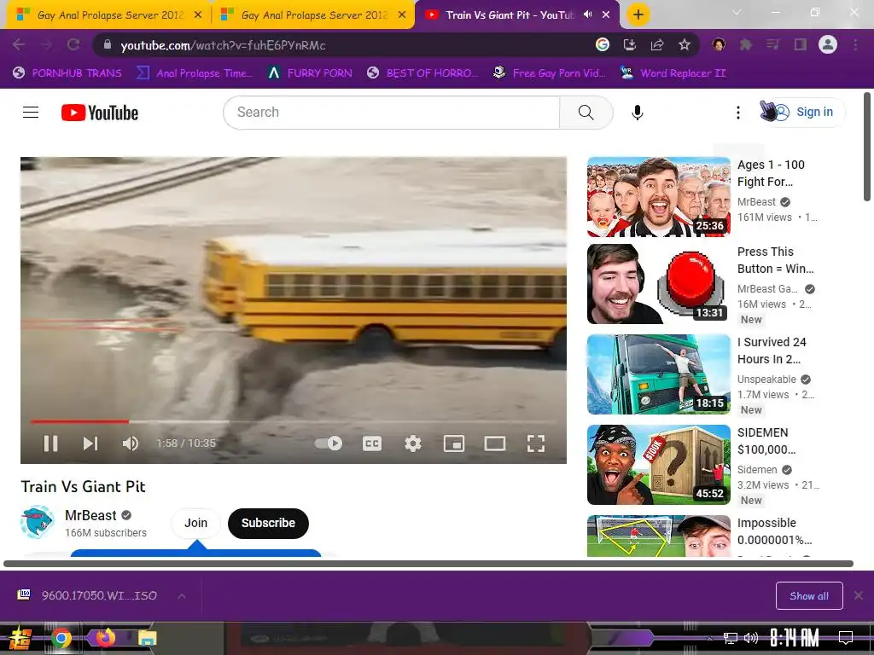The image size is (874, 655).
Task: Open SIDEMEN $100,000 video thumbnail
Action: click(658, 465)
